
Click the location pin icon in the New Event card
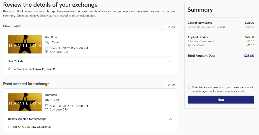tap(46, 52)
